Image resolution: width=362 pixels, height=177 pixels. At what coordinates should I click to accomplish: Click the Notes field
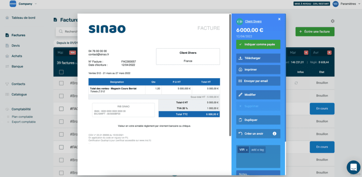pos(258,173)
